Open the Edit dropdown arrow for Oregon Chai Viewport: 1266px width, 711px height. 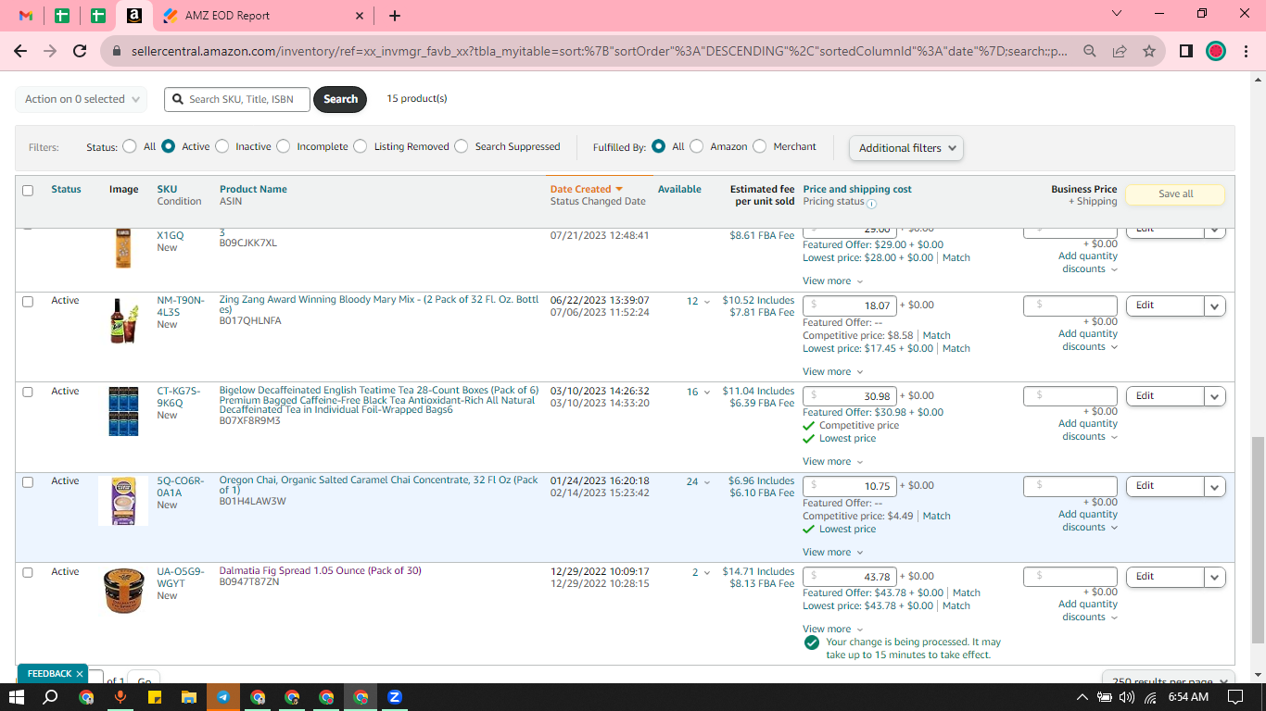pyautogui.click(x=1215, y=486)
